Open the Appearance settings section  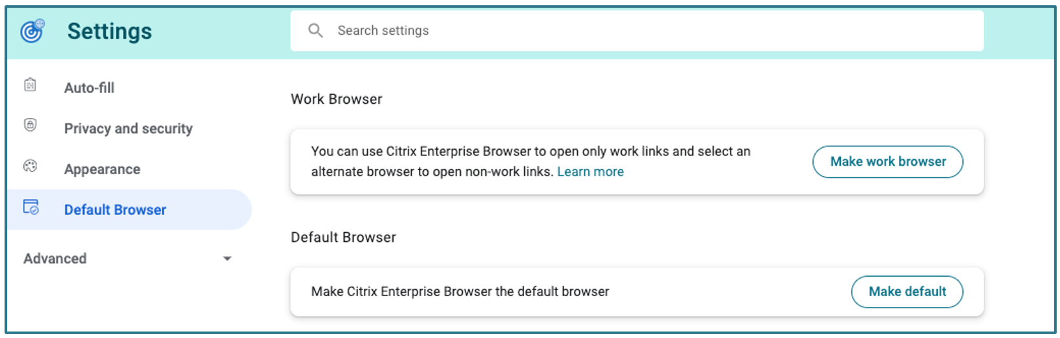point(102,169)
